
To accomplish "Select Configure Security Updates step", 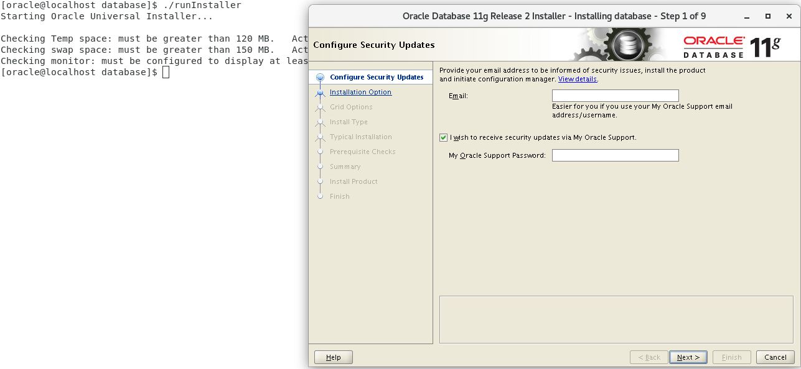I will (377, 77).
